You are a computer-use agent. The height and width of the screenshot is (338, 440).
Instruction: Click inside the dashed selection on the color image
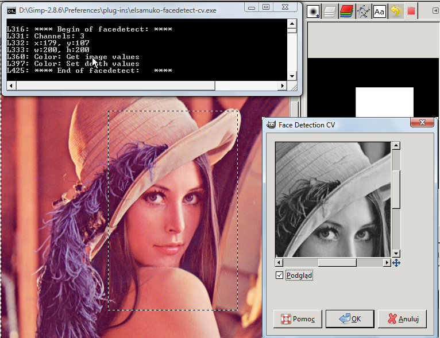click(173, 210)
